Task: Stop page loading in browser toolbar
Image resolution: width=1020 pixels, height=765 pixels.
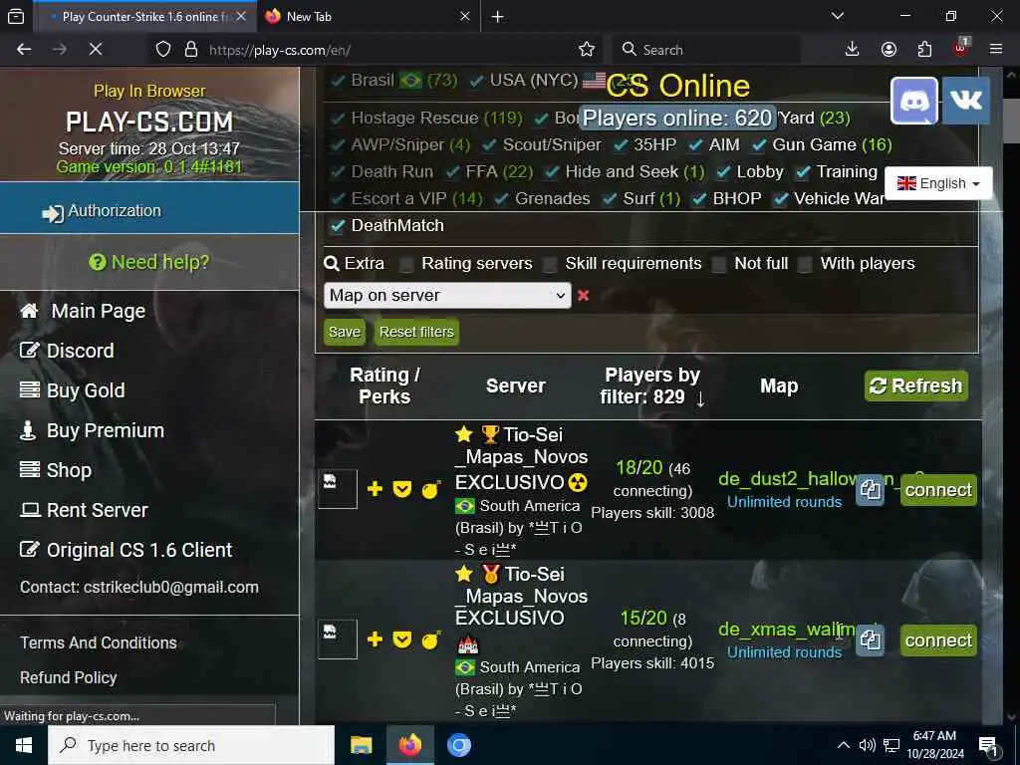Action: [x=95, y=50]
